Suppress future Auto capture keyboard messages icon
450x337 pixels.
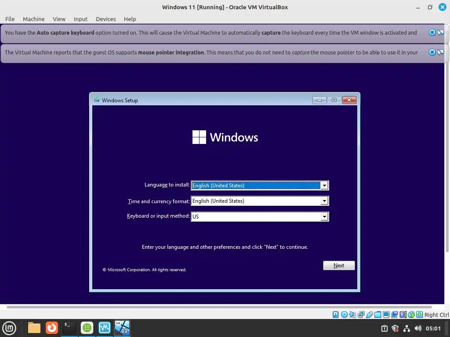440,32
